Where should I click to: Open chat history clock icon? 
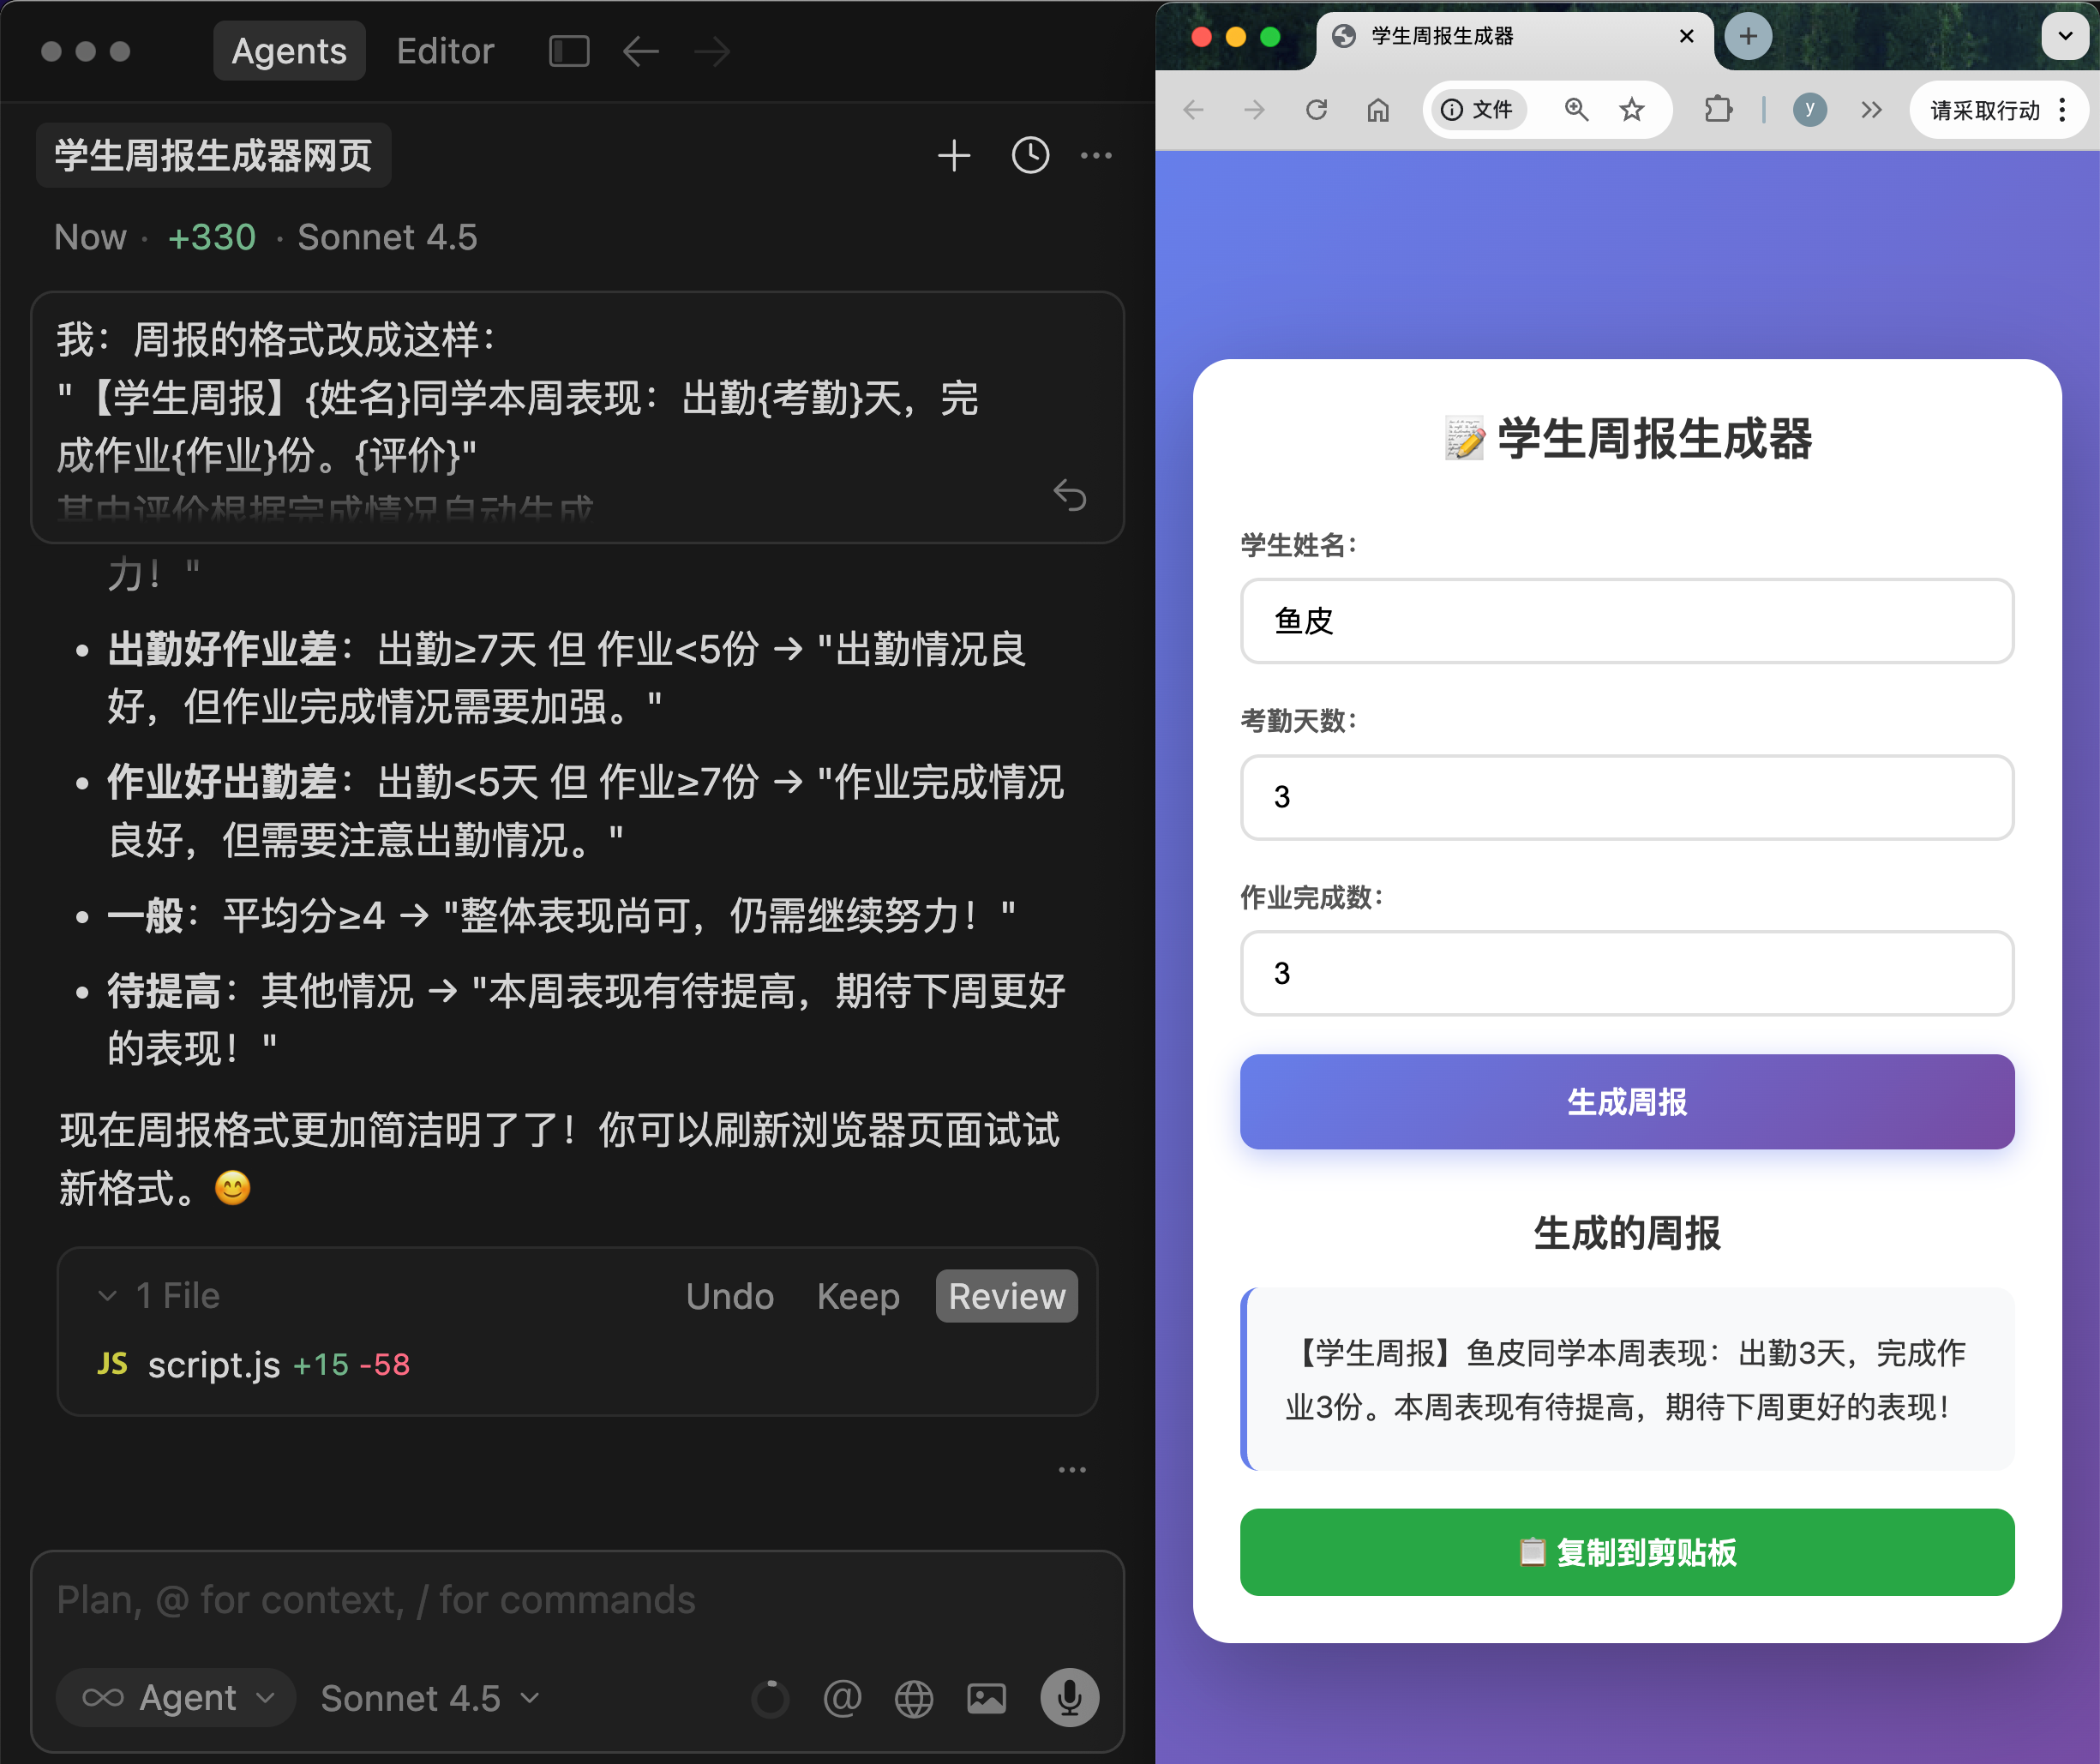point(1030,156)
